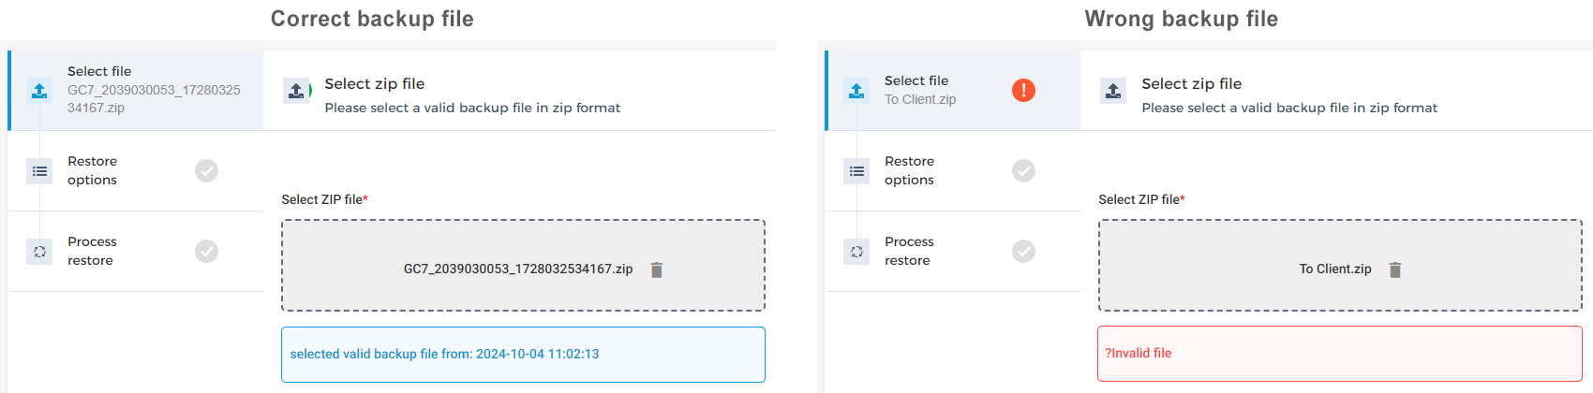This screenshot has width=1593, height=393.
Task: Click Process restore checkmark in Wrong backup panel
Action: point(1023,251)
